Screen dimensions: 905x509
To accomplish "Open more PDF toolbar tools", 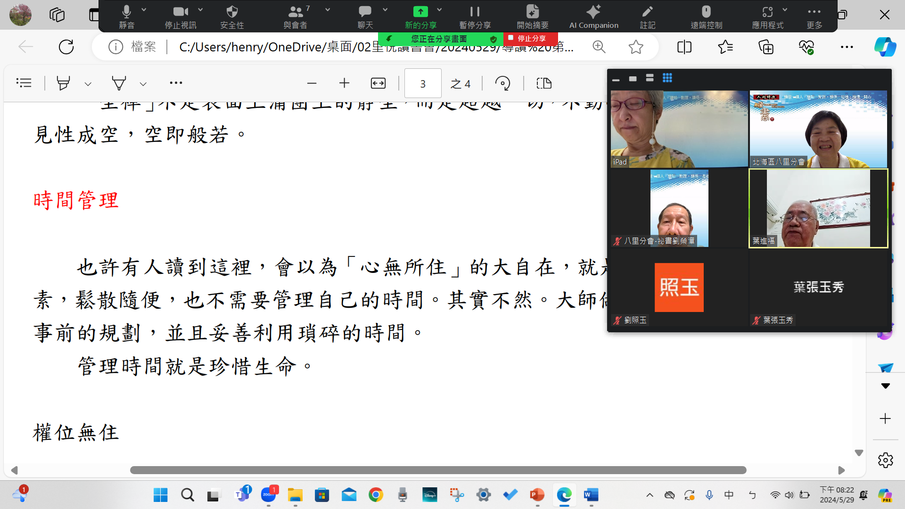I will point(176,83).
